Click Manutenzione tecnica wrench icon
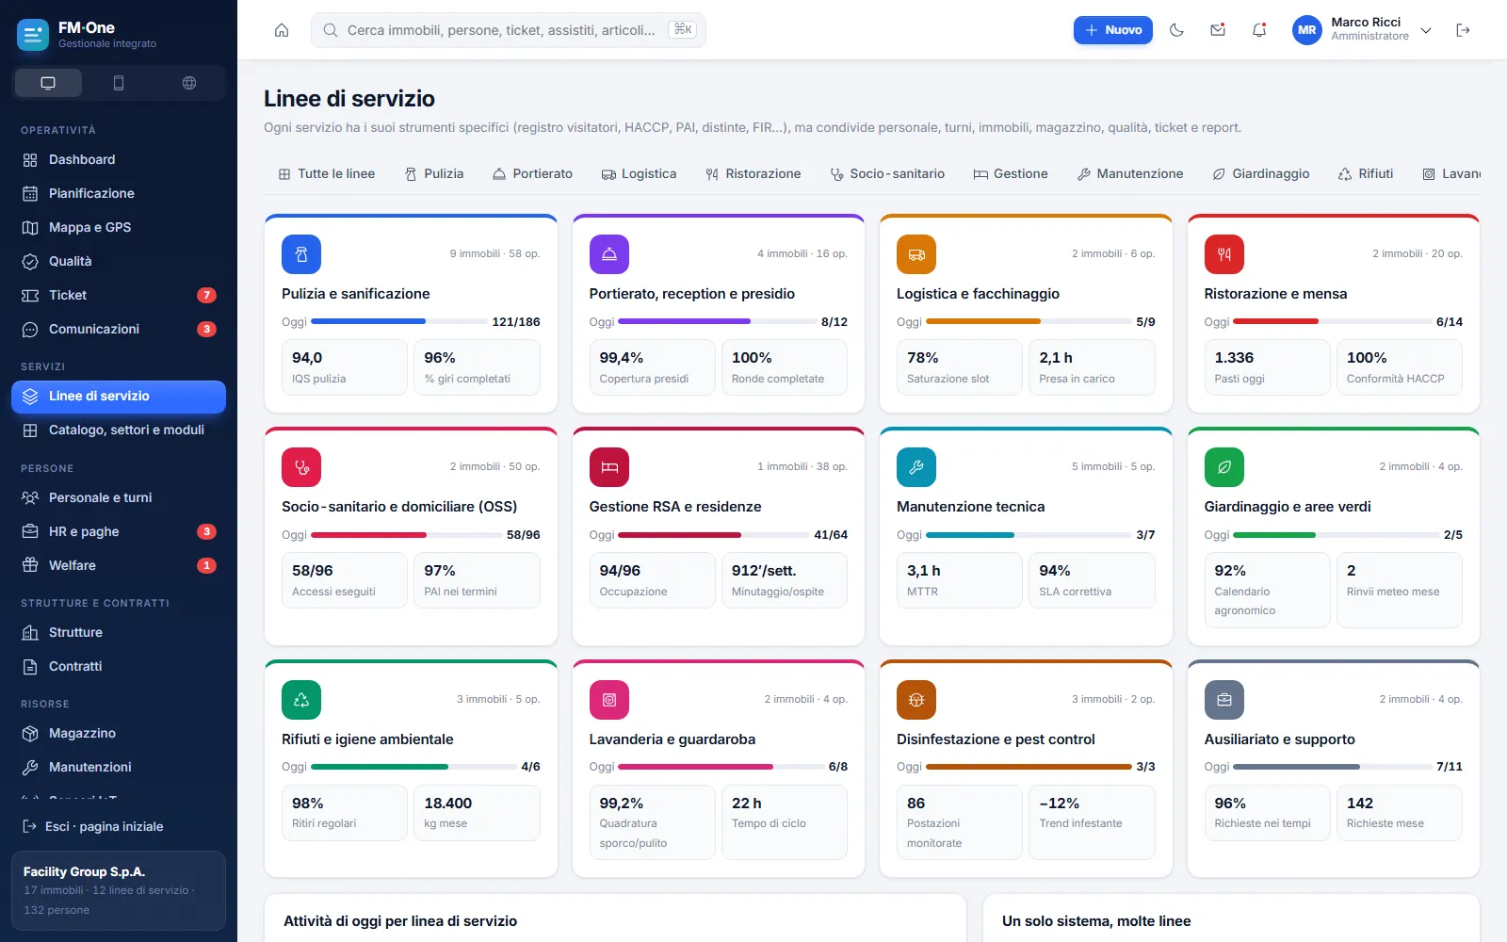 click(916, 467)
